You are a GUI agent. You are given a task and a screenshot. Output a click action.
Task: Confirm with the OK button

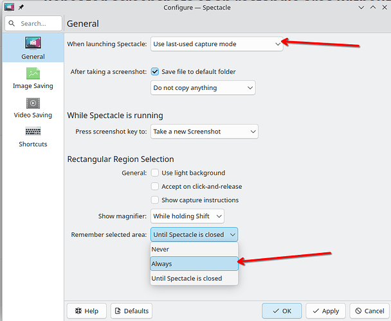pyautogui.click(x=282, y=311)
